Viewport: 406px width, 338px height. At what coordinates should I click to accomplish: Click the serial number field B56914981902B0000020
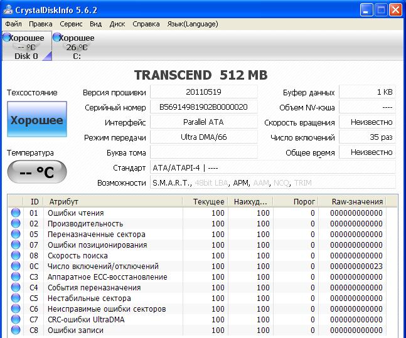(x=204, y=107)
